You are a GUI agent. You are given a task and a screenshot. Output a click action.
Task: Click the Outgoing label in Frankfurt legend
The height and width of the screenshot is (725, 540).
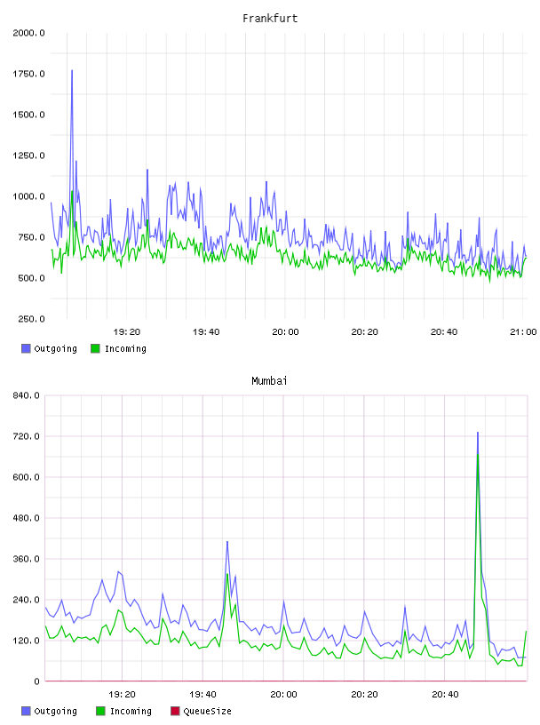point(55,349)
